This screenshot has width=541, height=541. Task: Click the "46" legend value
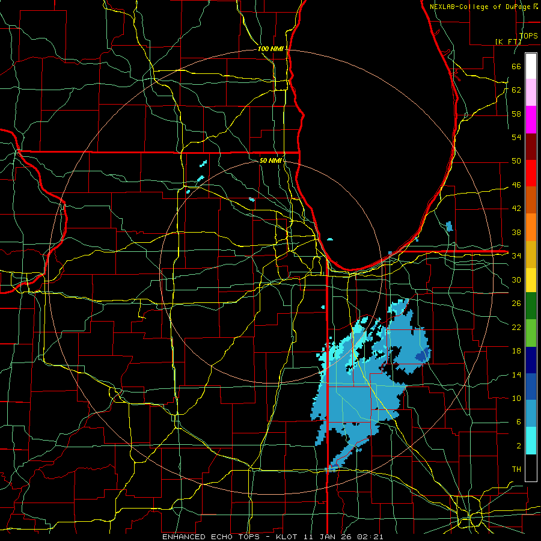point(516,185)
